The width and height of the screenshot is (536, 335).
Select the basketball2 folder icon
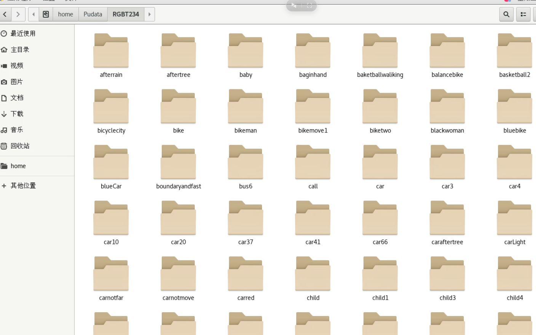coord(515,51)
